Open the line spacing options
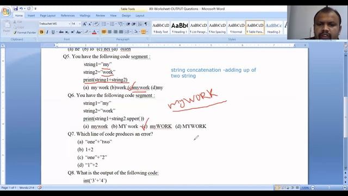The width and height of the screenshot is (348, 196). coord(128,32)
